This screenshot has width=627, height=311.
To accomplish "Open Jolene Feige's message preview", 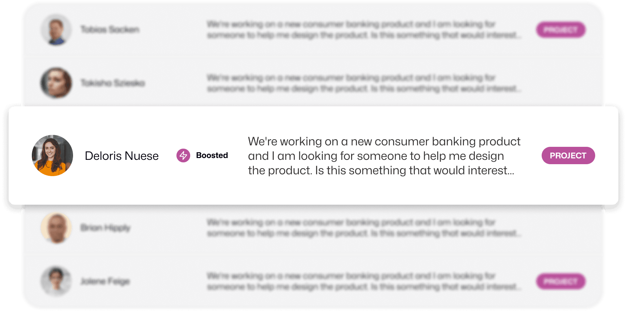I will [364, 281].
